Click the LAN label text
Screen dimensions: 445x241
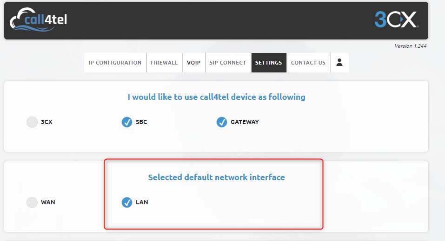point(142,202)
